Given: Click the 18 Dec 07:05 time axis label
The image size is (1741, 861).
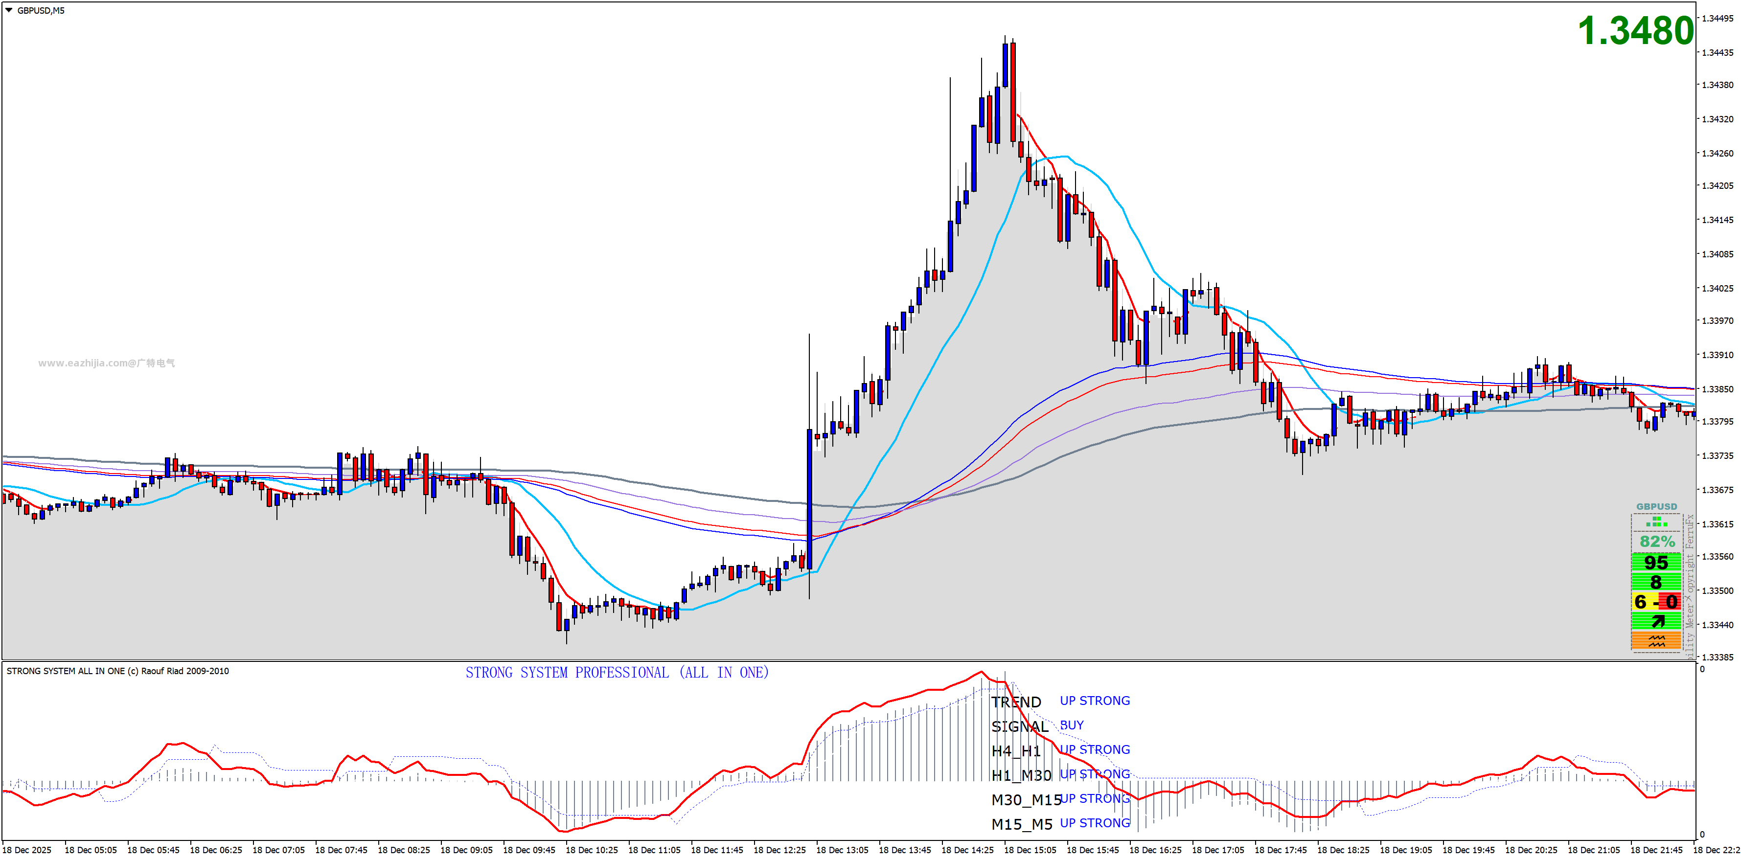Looking at the screenshot, I should point(278,850).
